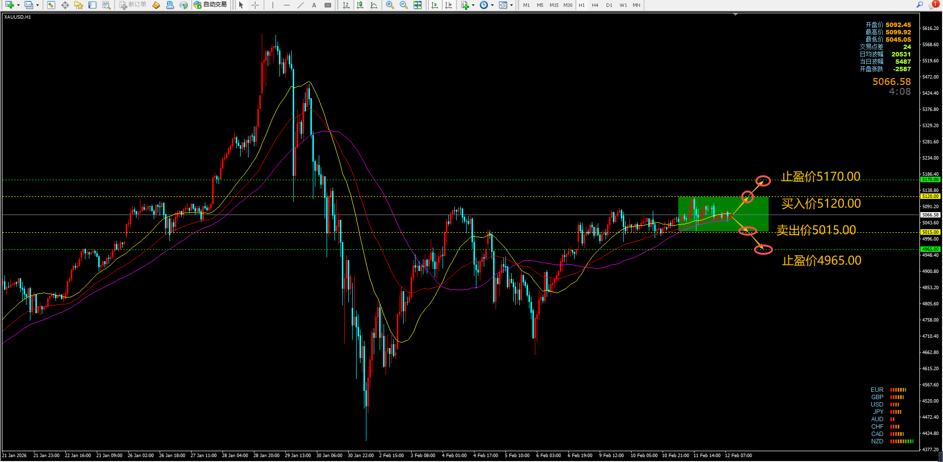Select the D1 timeframe button
This screenshot has height=462, width=943.
click(x=609, y=5)
